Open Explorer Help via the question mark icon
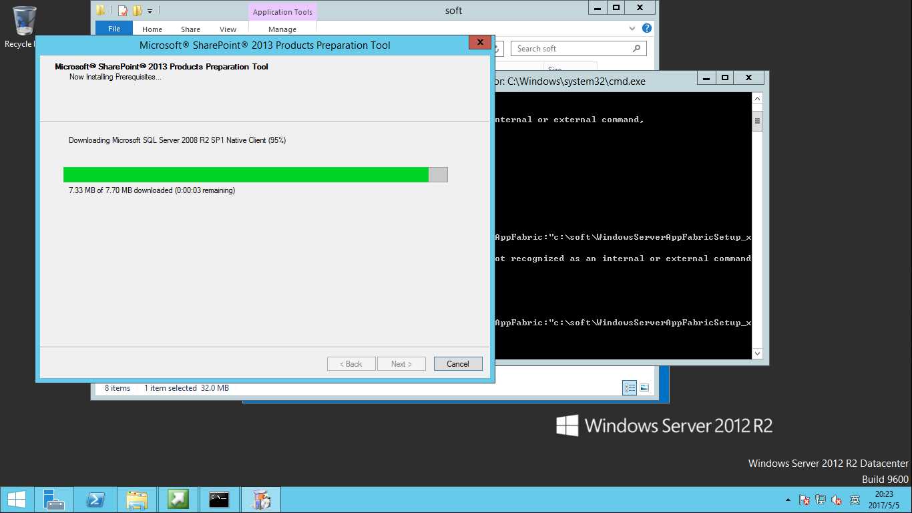This screenshot has height=513, width=912. pos(646,28)
